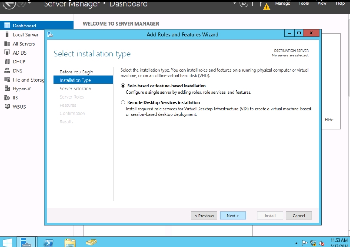Expand the dropdown arrow beside refresh
The image size is (350, 247).
tap(234, 3)
